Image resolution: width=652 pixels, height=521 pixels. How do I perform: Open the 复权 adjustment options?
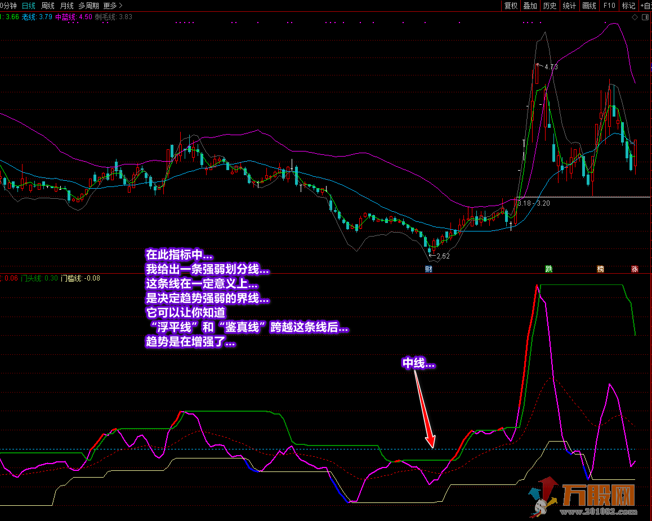click(511, 6)
